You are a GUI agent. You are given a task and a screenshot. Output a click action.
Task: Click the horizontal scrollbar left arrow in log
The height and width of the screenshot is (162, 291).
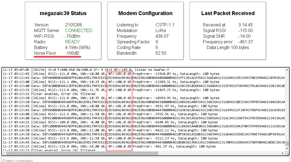pyautogui.click(x=4, y=153)
